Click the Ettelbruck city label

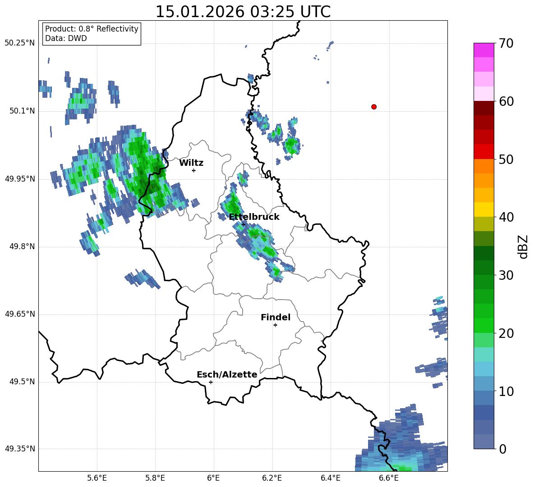tap(254, 217)
